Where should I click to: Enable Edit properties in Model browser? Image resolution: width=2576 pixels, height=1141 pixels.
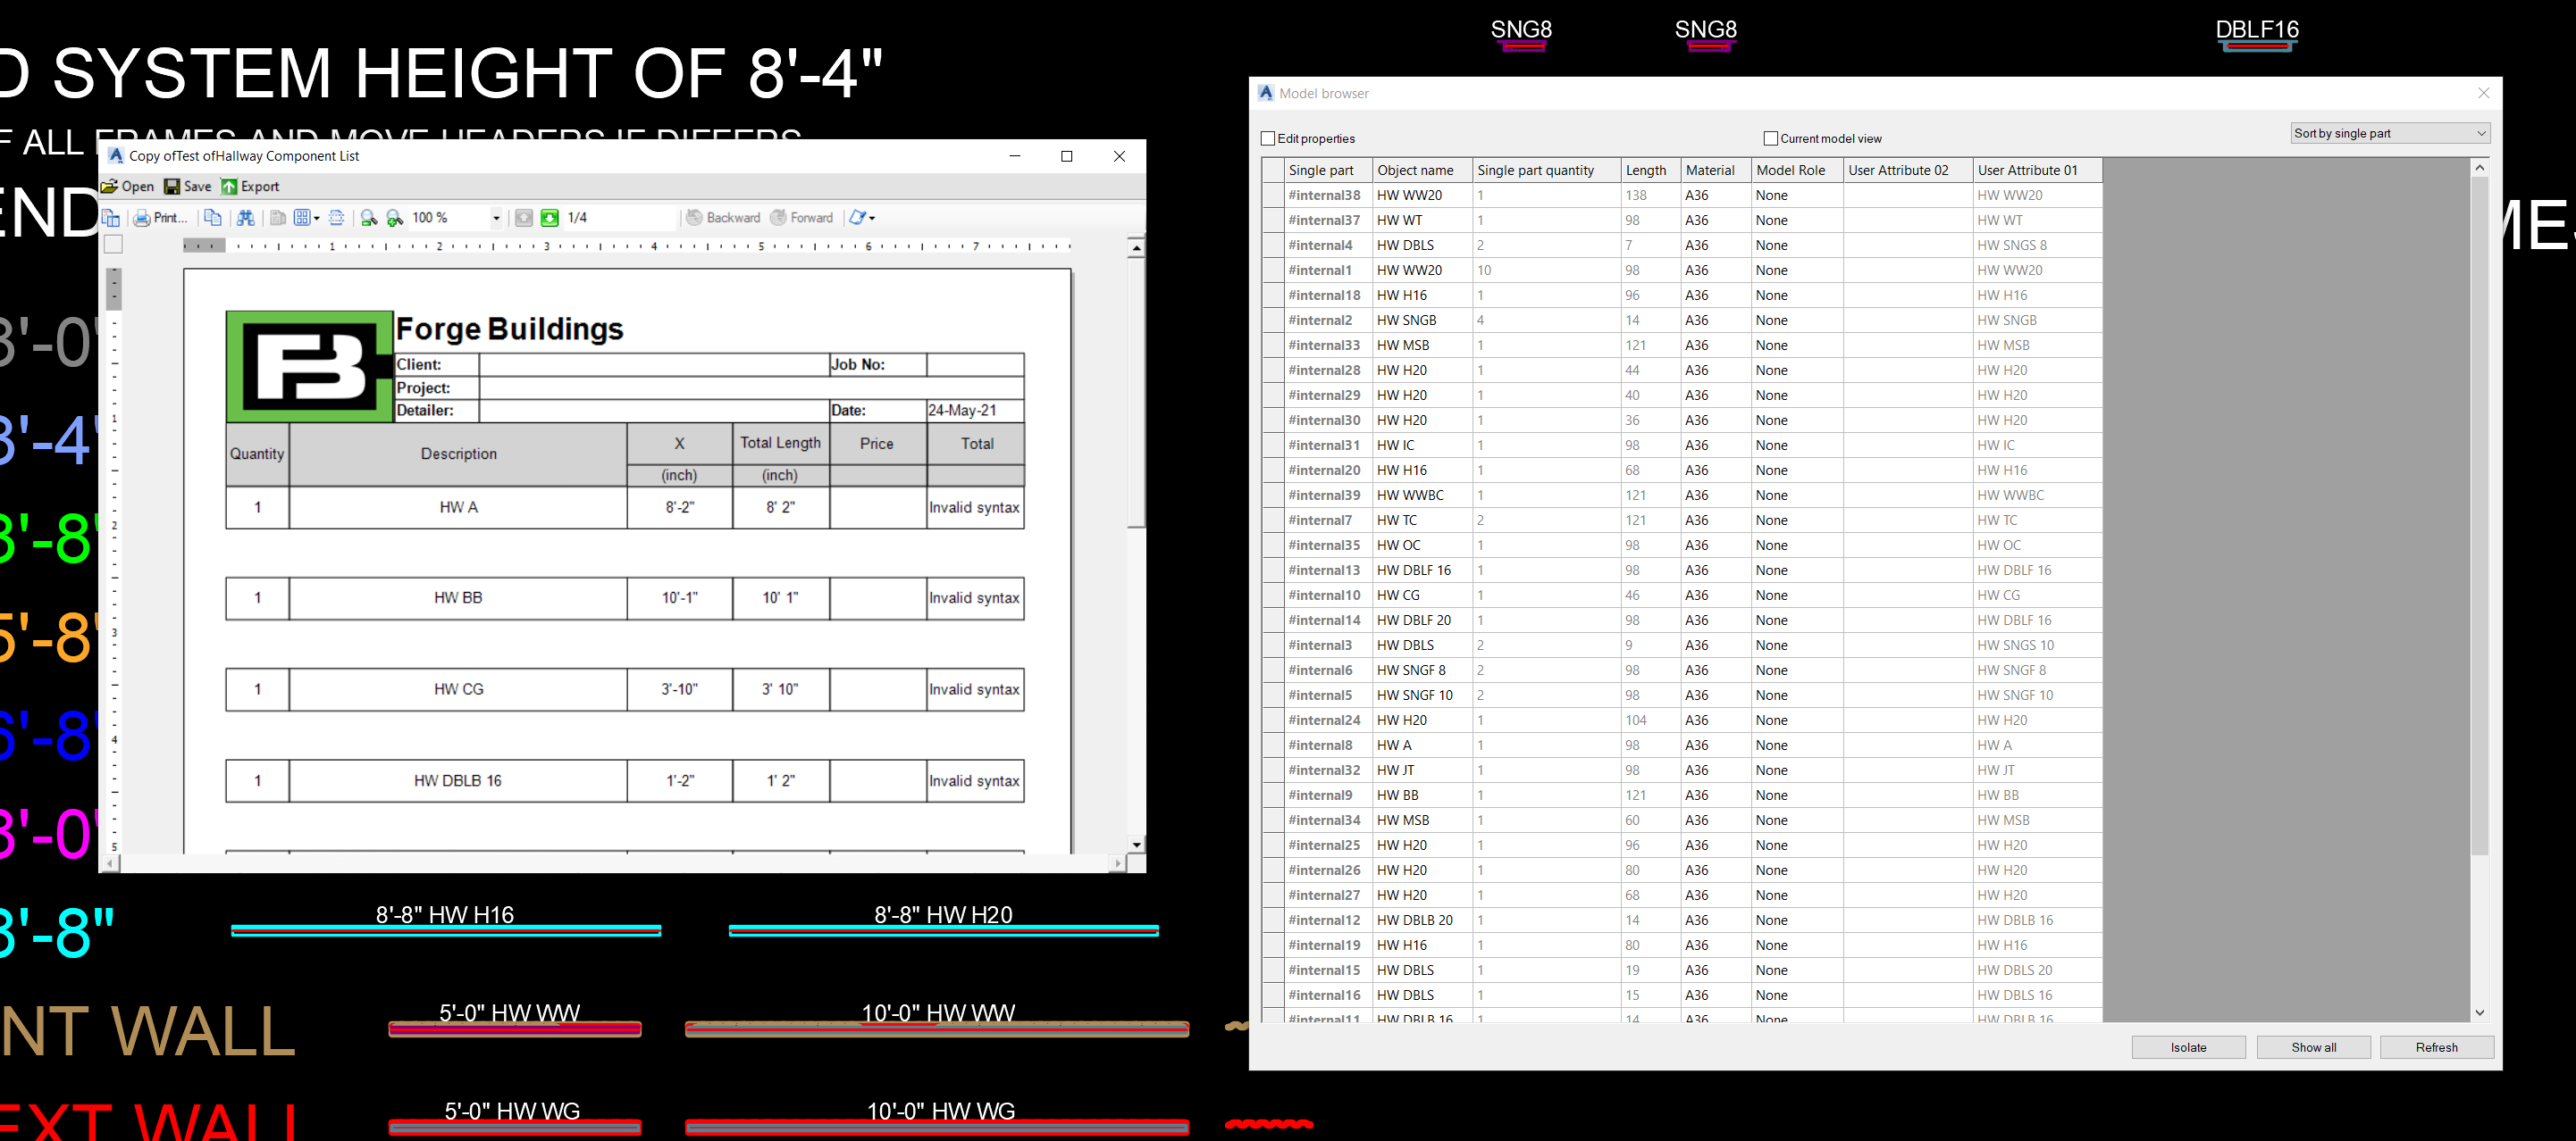(x=1268, y=137)
